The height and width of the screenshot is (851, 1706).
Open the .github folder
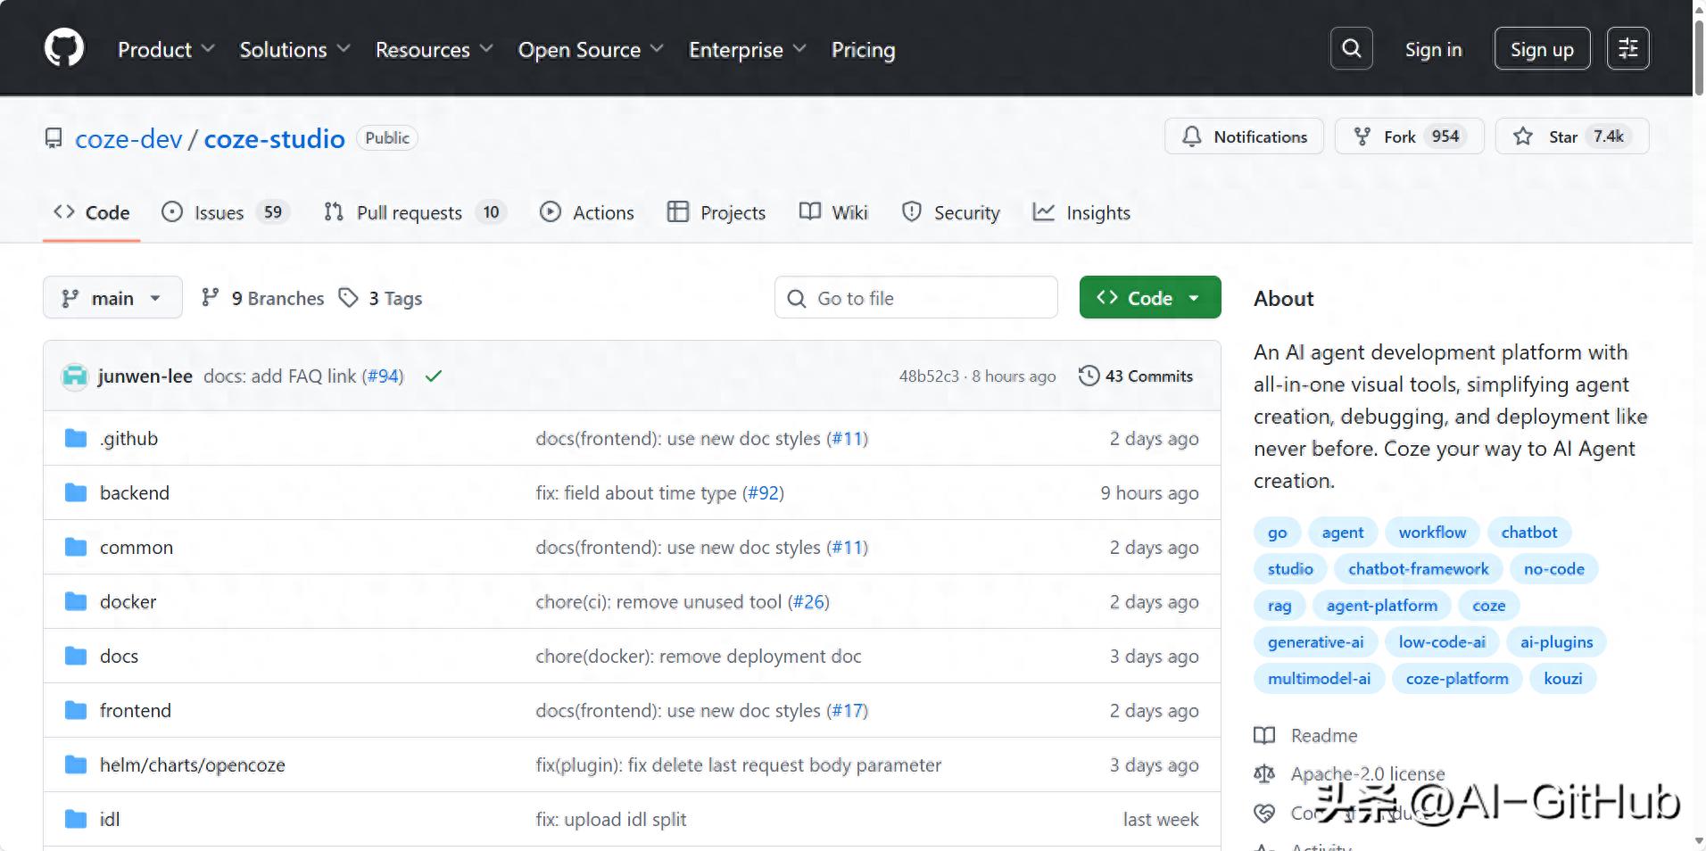[x=128, y=438]
